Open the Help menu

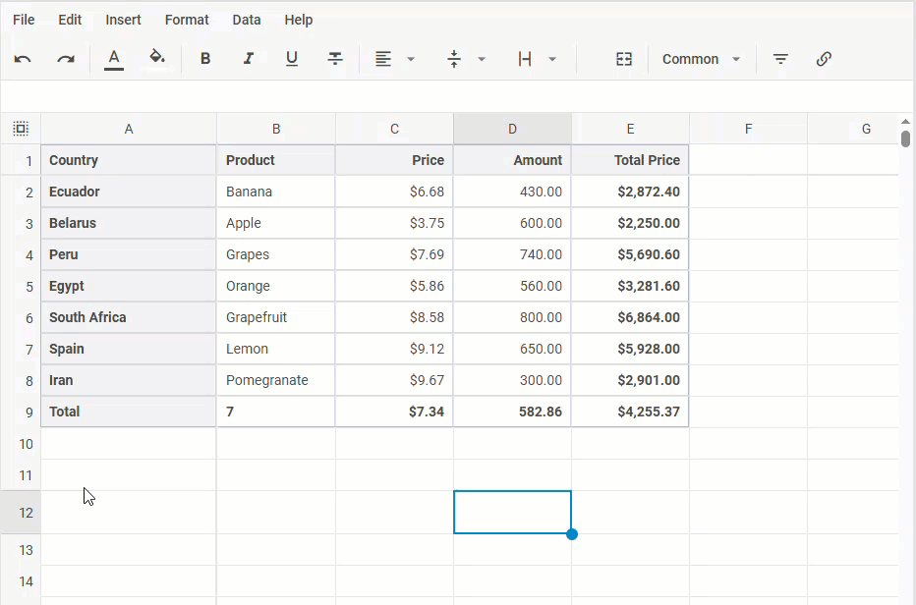(x=299, y=20)
